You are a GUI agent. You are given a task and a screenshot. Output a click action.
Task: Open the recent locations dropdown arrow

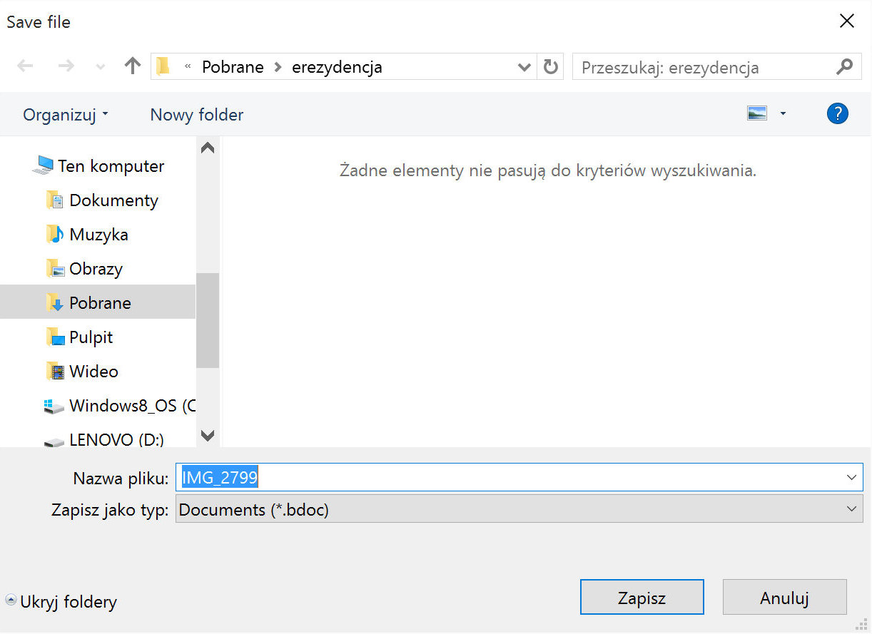[x=101, y=67]
